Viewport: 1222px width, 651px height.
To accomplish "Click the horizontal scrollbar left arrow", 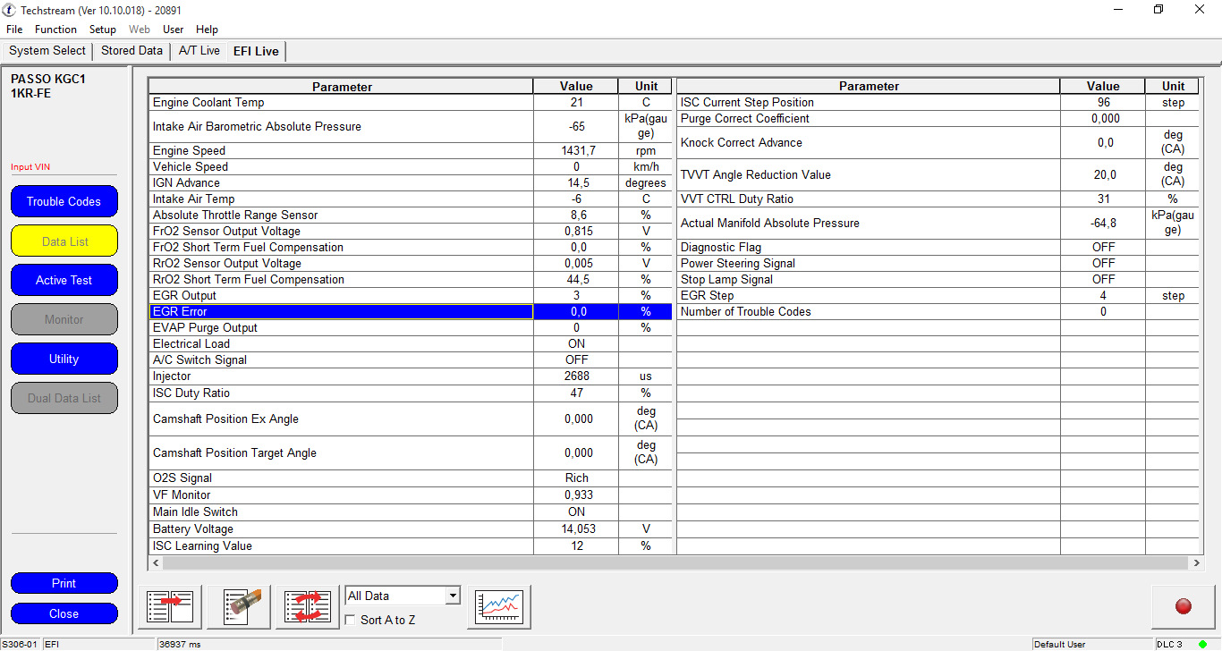I will (x=157, y=563).
